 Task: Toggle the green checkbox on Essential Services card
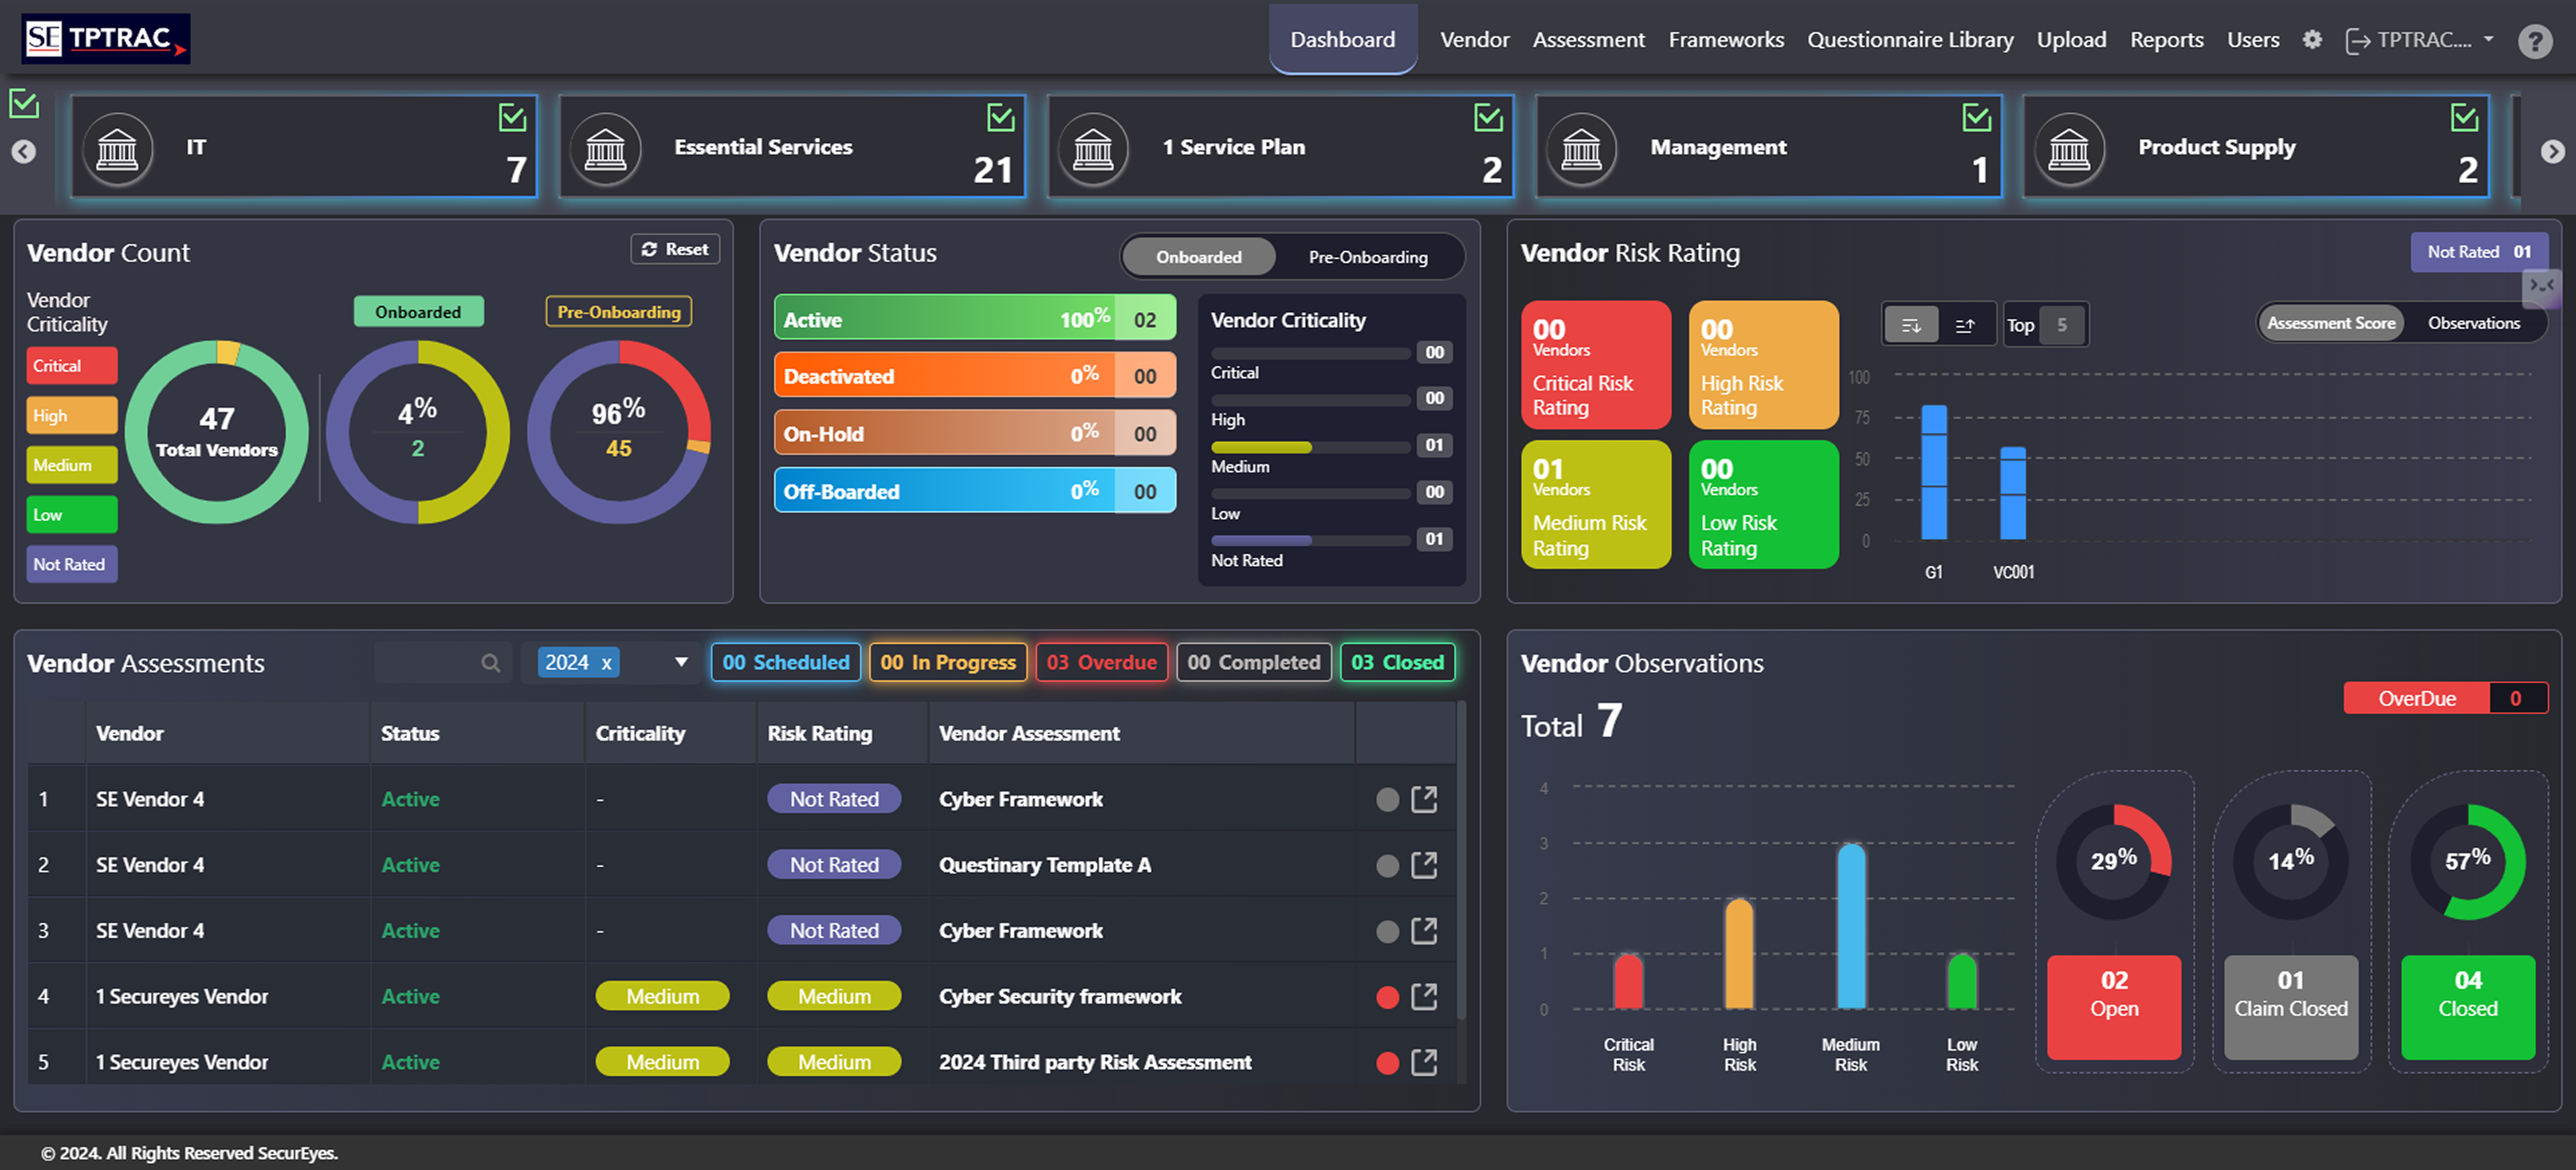click(1001, 117)
